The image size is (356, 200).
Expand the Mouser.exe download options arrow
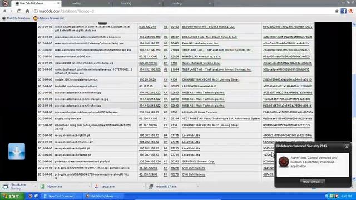[89, 186]
